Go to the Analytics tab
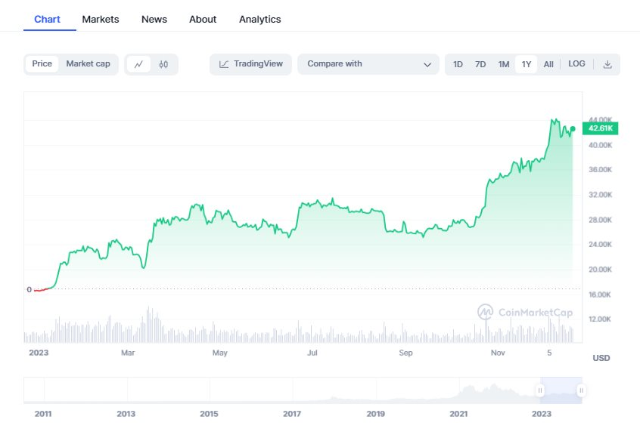640x438 pixels. (259, 20)
